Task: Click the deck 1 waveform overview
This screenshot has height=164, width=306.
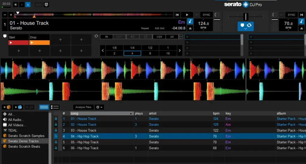Action: click(x=94, y=15)
